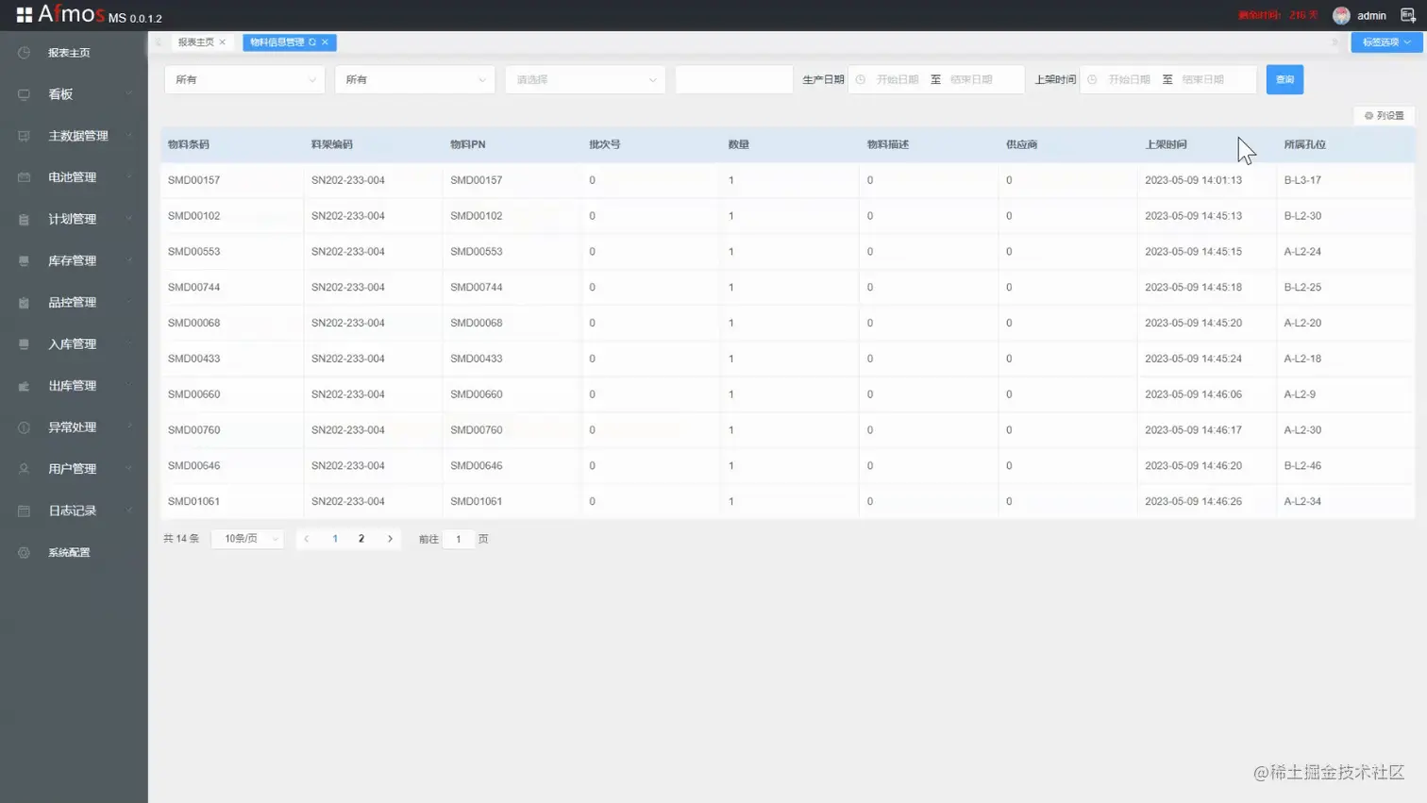Click the 报表主页 pie chart sidebar icon
This screenshot has height=803, width=1427.
click(x=24, y=53)
